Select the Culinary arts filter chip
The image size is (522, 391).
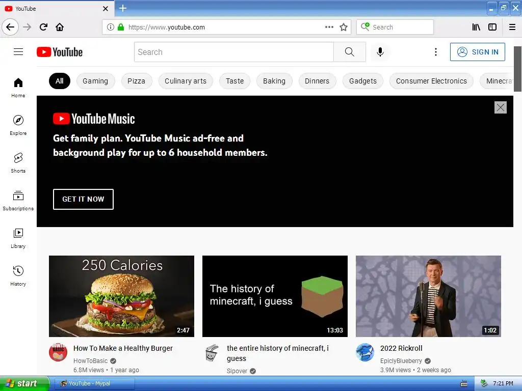coord(186,81)
